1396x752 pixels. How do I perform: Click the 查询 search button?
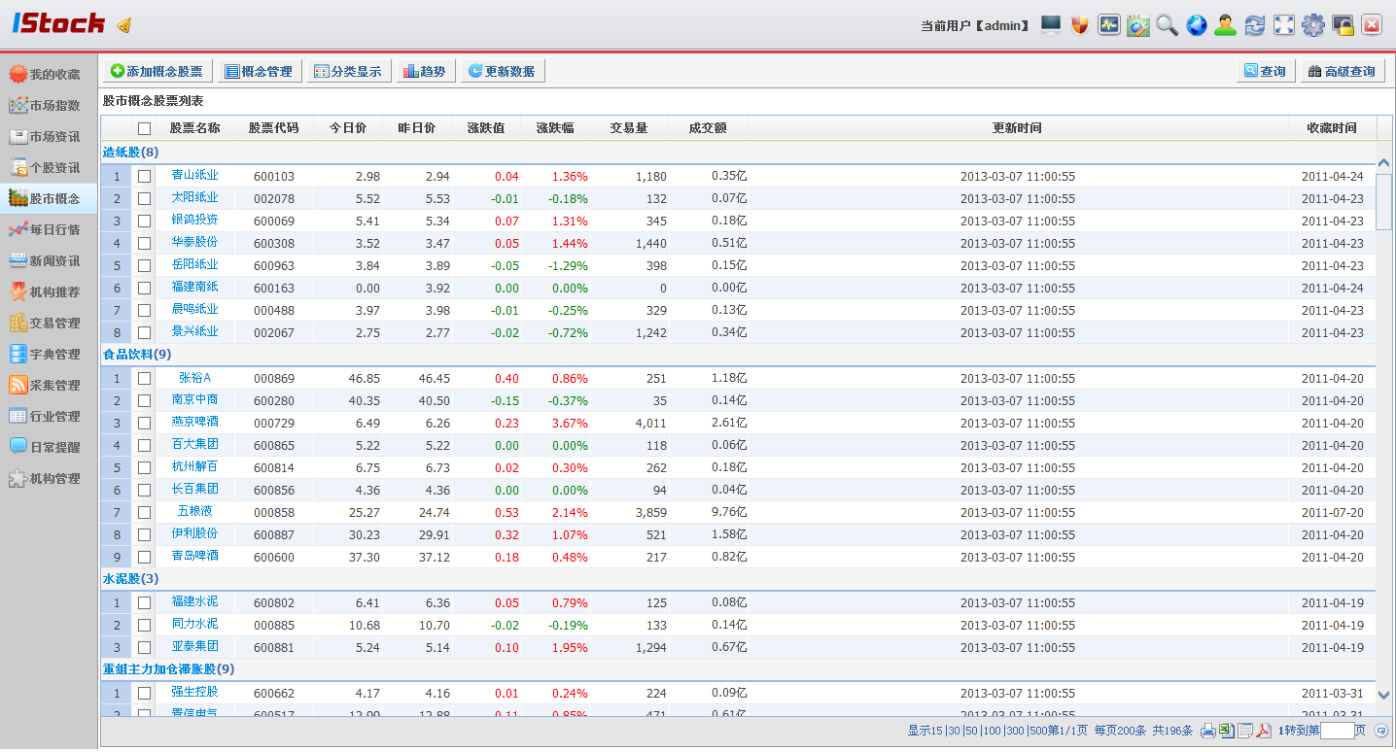[x=1265, y=71]
